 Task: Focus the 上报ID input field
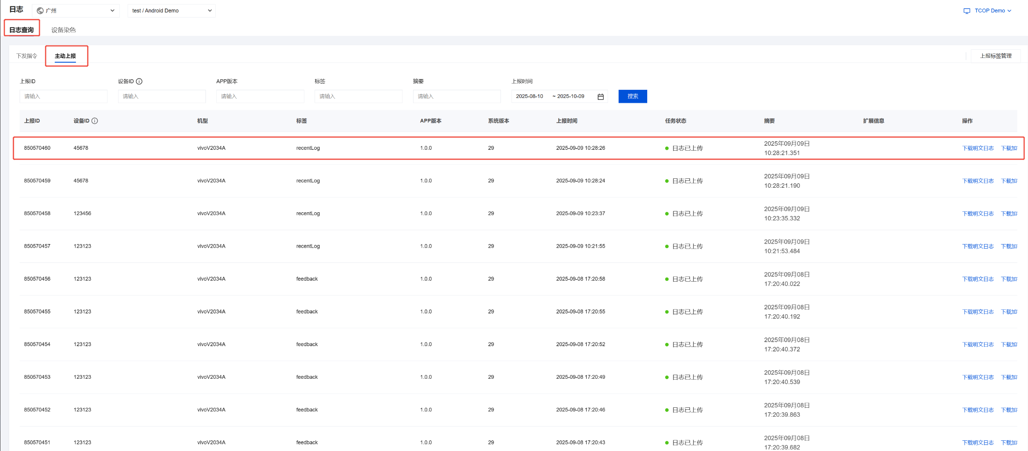click(63, 96)
